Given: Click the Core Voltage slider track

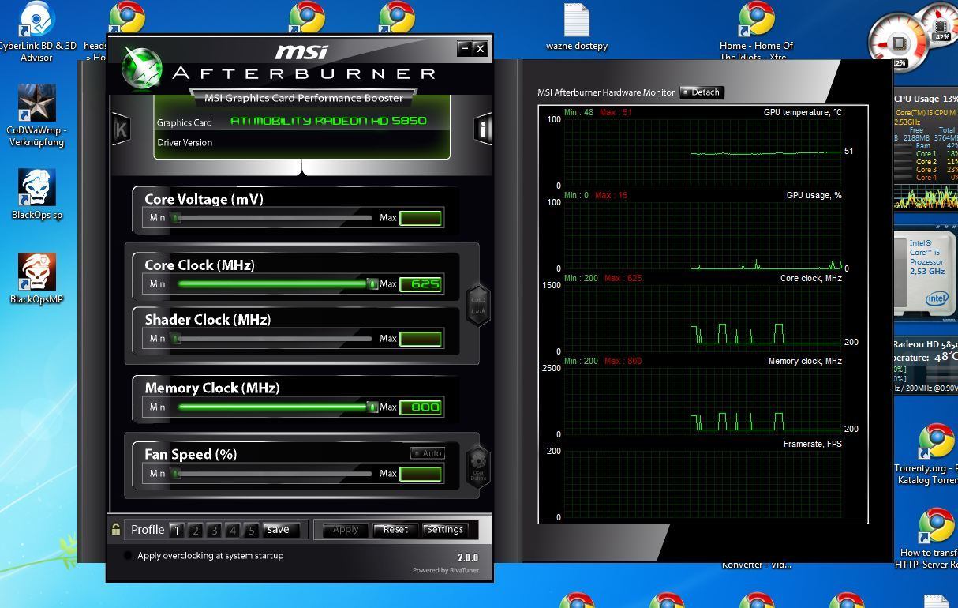Looking at the screenshot, I should tap(273, 218).
